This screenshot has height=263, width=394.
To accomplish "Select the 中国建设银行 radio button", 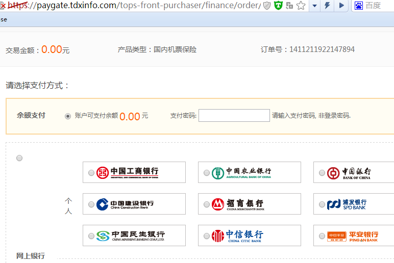I will pos(91,204).
